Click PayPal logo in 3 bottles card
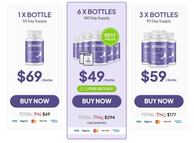Screen dimensions: 194x143 coord(148,122)
